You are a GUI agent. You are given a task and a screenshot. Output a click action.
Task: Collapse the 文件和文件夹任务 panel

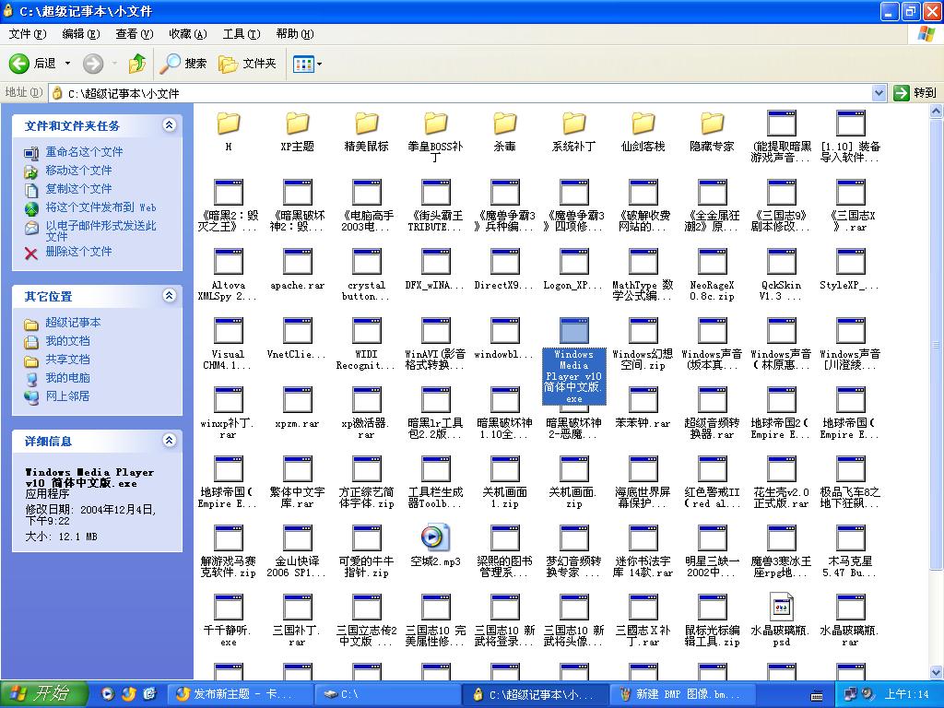click(x=169, y=125)
